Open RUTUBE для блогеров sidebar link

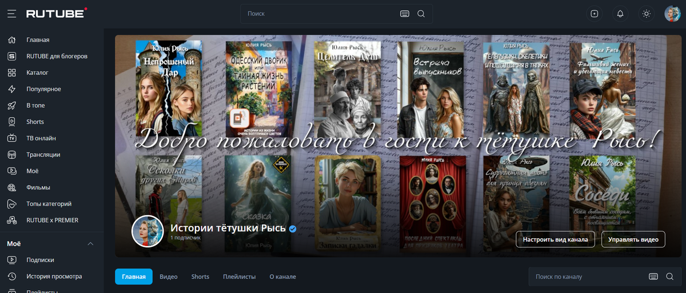click(x=57, y=56)
